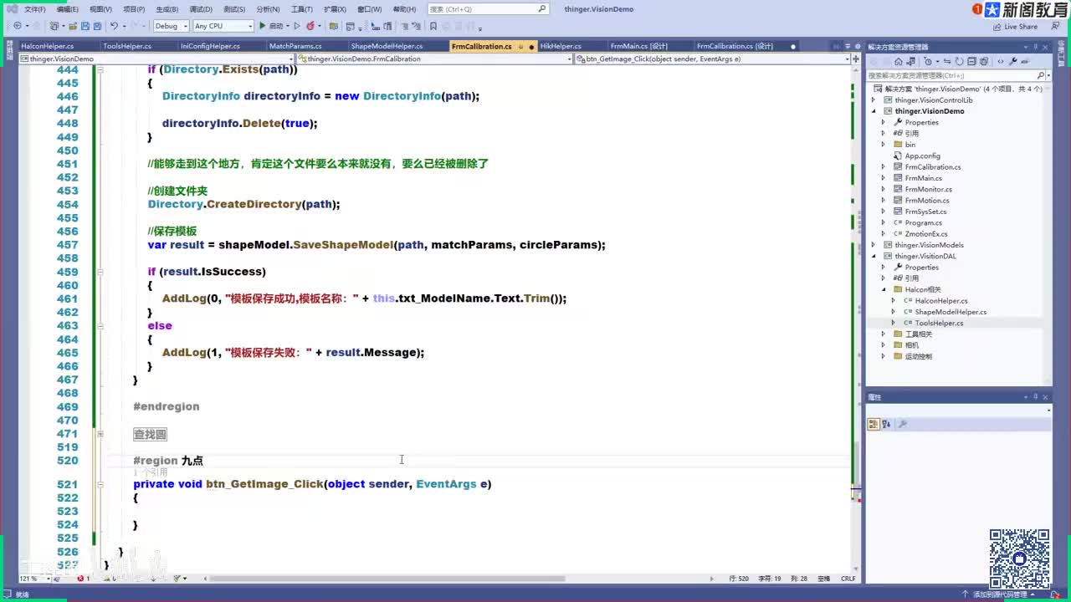Click the Undo toolbar icon

click(115, 26)
